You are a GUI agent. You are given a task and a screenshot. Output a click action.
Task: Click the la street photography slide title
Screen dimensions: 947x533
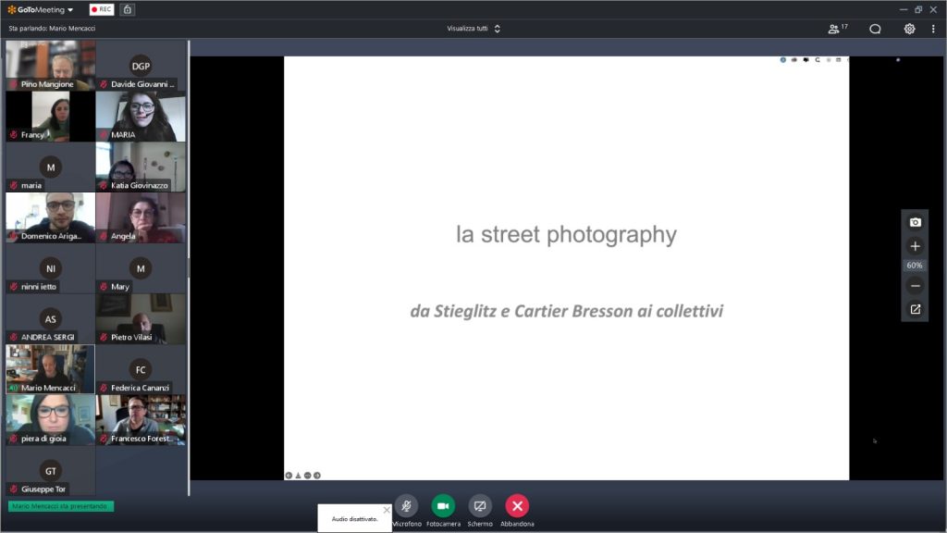(x=566, y=234)
